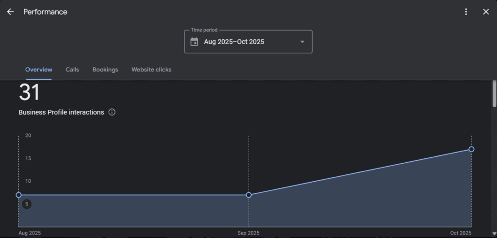The width and height of the screenshot is (497, 238).
Task: Close the Performance panel with the X
Action: coord(486,12)
